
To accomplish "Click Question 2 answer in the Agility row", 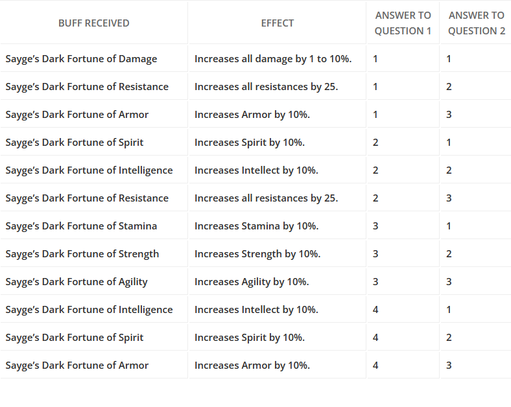I will [x=449, y=282].
